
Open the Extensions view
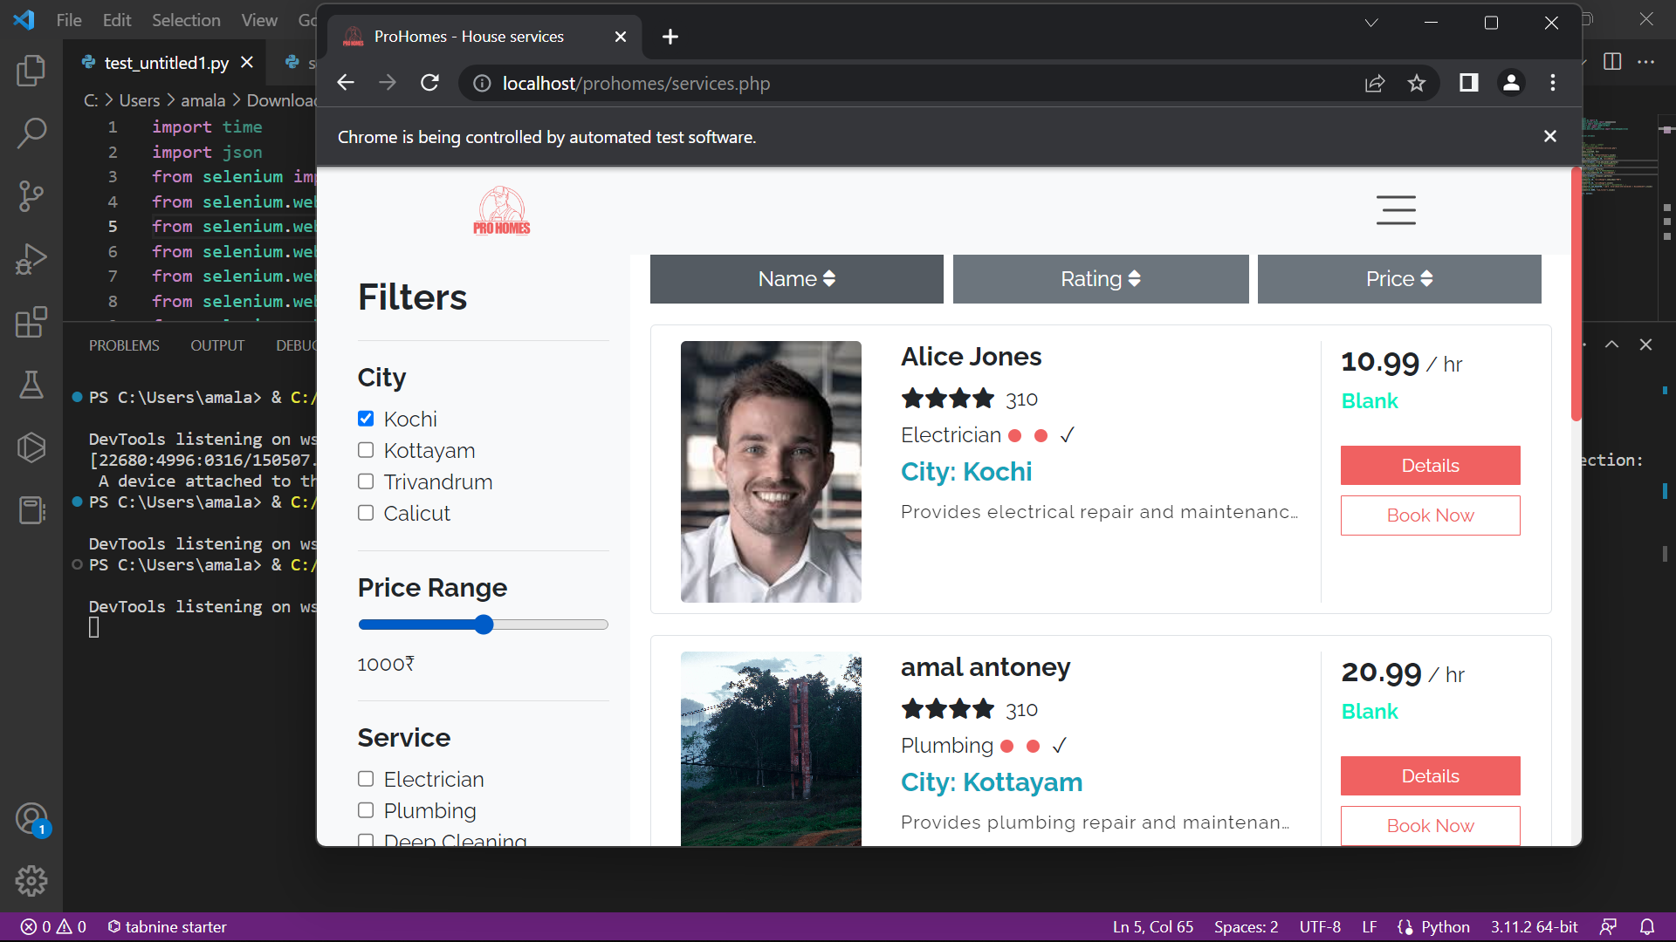click(31, 322)
